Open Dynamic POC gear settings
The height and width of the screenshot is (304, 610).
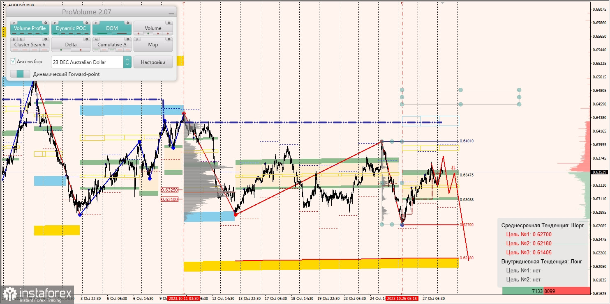tap(87, 23)
